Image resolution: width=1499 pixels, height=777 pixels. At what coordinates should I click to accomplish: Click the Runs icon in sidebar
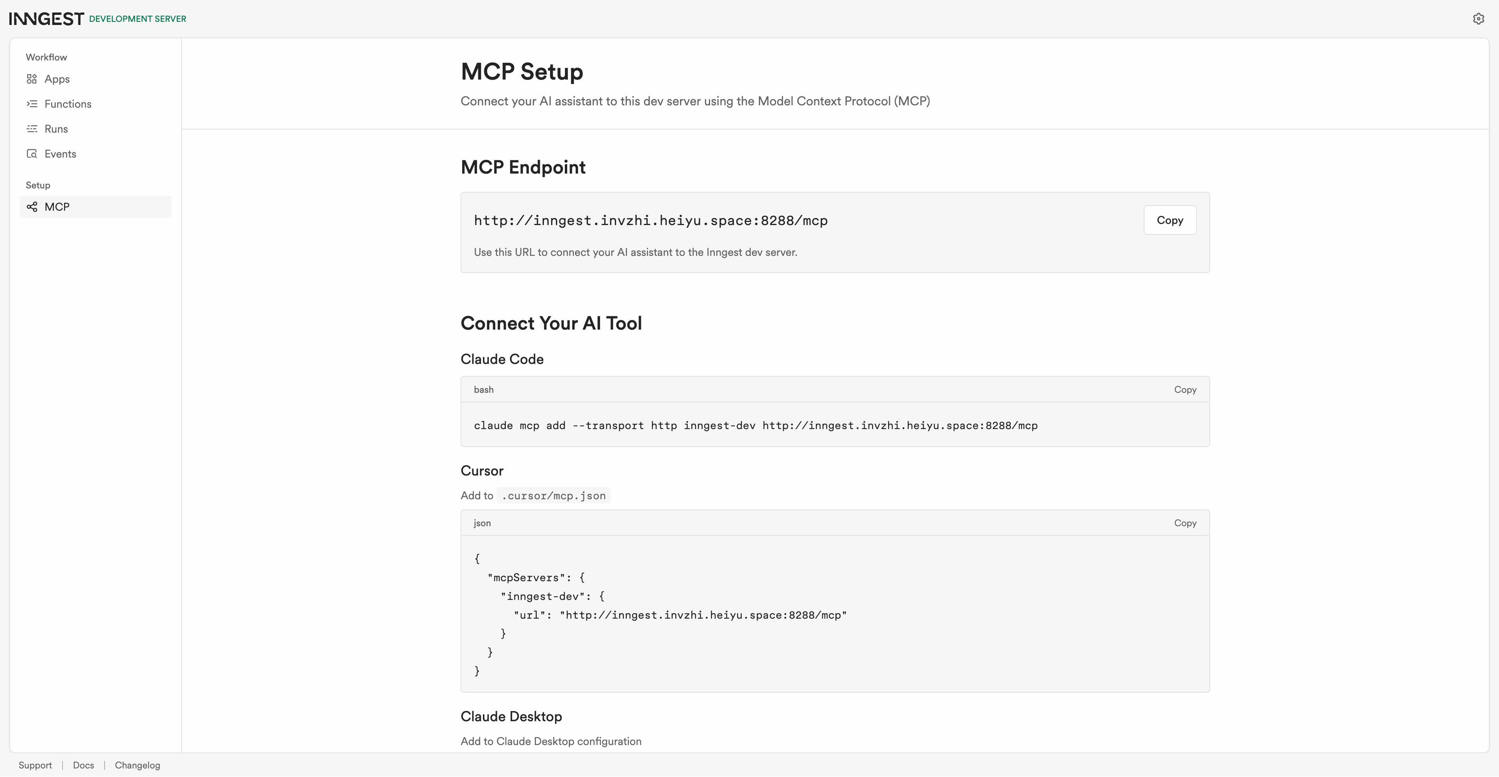coord(32,129)
